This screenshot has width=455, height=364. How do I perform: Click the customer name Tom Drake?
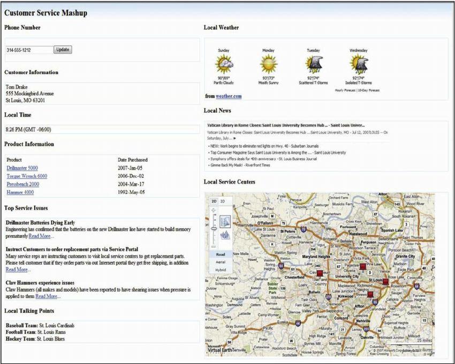point(17,87)
